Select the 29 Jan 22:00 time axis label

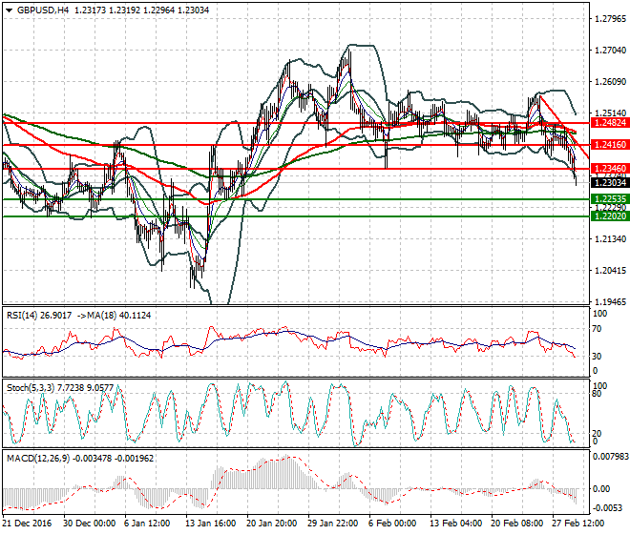(x=333, y=524)
